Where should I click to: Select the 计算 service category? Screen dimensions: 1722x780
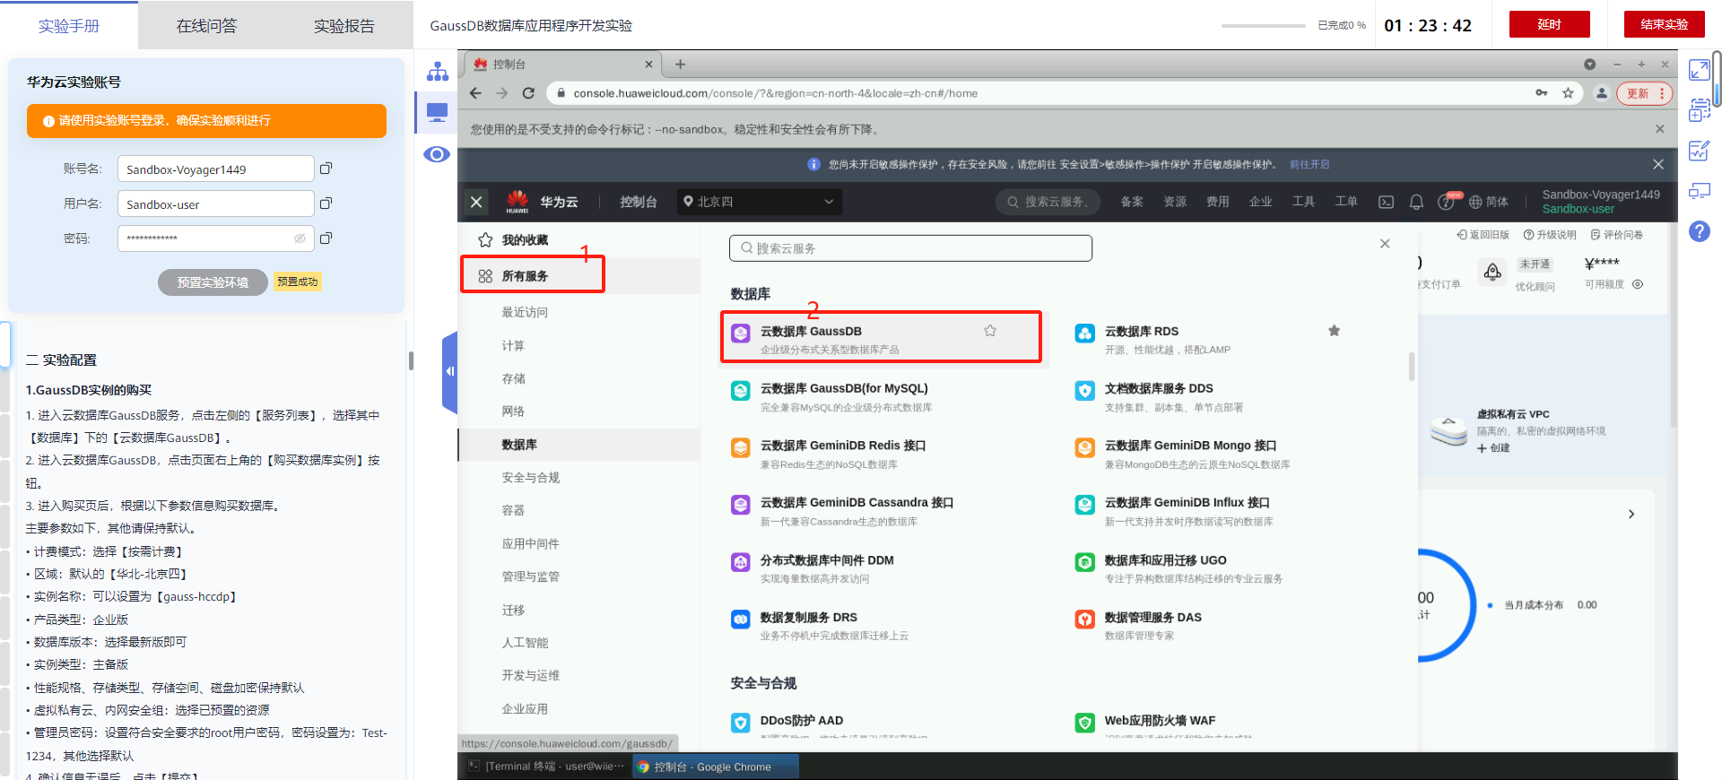click(513, 345)
